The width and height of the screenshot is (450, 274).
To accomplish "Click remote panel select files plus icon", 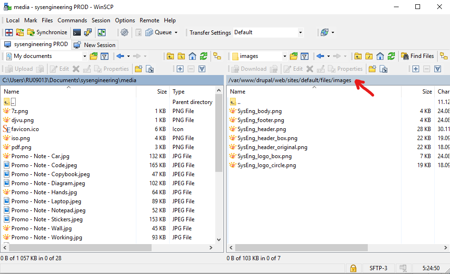I will click(416, 69).
